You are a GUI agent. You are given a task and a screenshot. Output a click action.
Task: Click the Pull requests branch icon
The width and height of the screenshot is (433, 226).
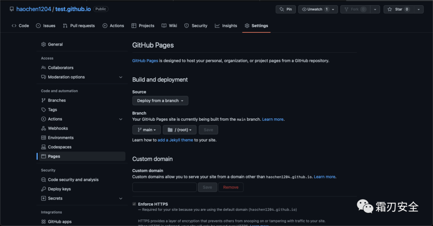pyautogui.click(x=65, y=26)
